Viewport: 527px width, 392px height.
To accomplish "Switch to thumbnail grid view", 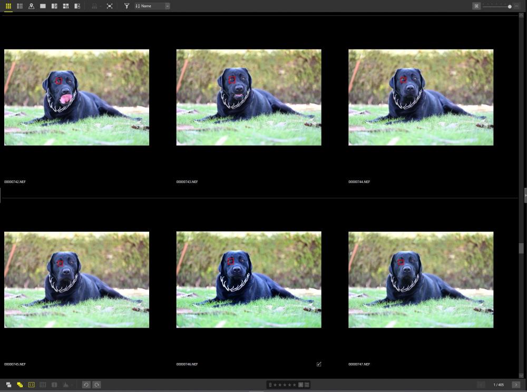I will [8, 6].
